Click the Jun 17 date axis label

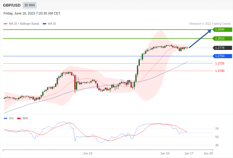point(189,153)
